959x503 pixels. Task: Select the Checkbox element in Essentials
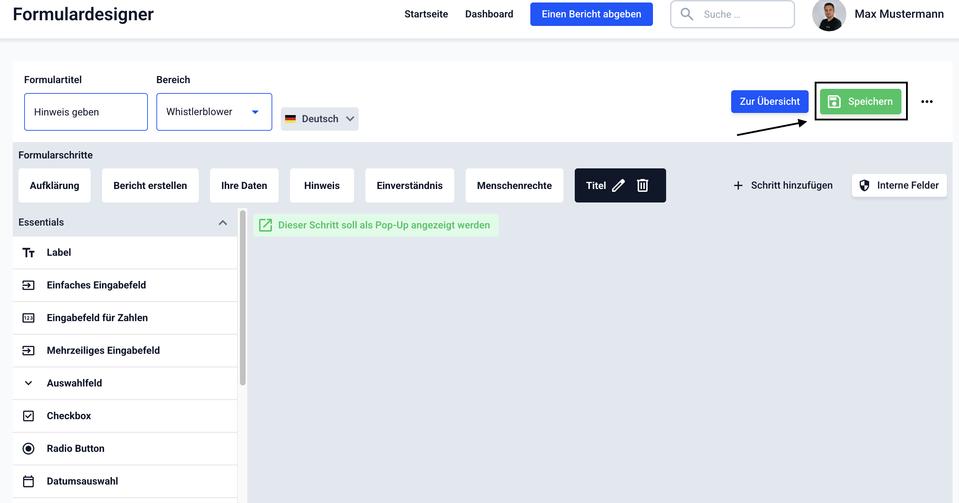tap(69, 416)
